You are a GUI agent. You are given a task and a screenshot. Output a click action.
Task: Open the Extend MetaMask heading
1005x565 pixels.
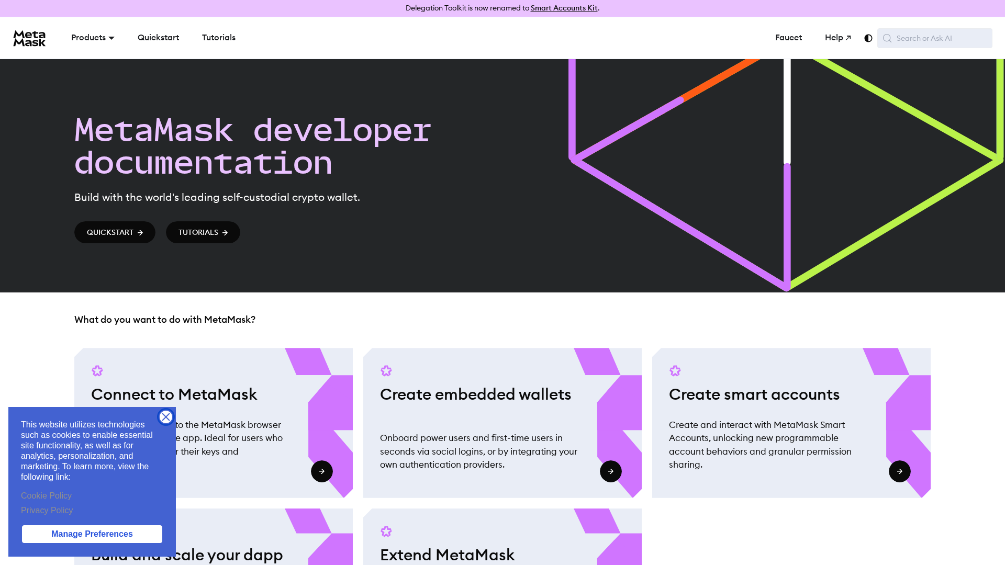pyautogui.click(x=447, y=555)
